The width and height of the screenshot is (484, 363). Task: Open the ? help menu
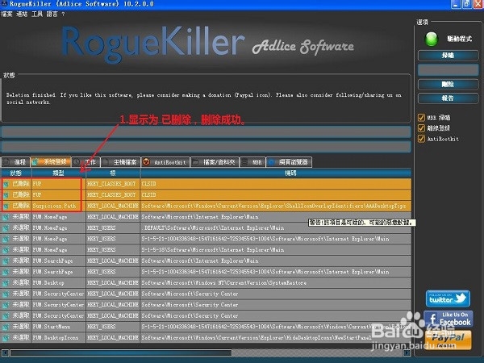pos(63,15)
